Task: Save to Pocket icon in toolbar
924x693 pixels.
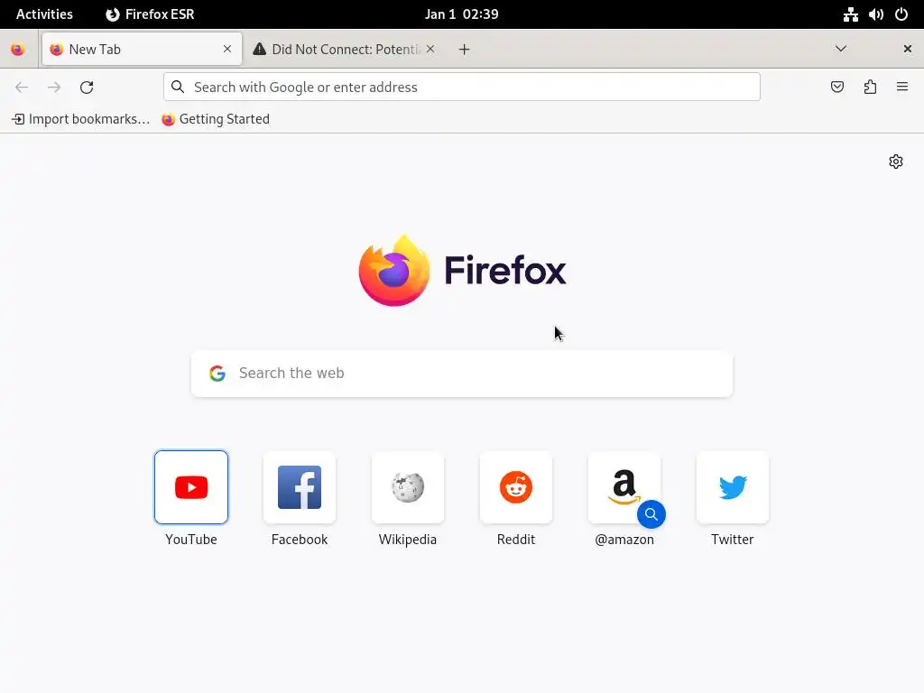Action: click(x=837, y=87)
